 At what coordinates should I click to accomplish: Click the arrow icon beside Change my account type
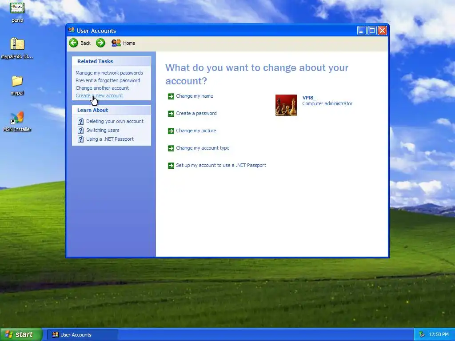(x=171, y=148)
